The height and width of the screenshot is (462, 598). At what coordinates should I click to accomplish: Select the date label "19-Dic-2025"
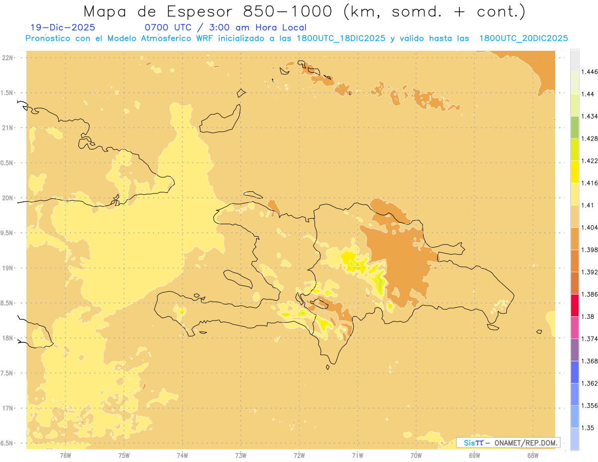click(x=62, y=27)
